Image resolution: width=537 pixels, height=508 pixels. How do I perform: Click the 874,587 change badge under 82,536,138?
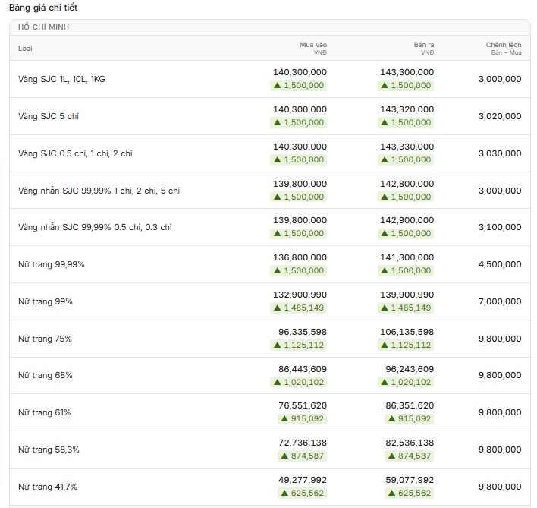[x=410, y=456]
